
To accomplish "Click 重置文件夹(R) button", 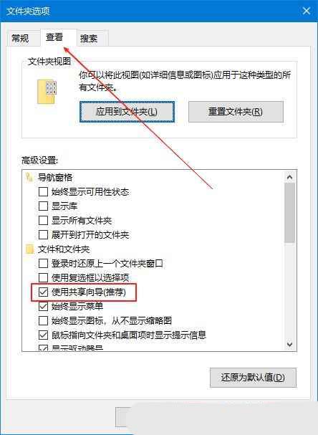I will (x=236, y=112).
